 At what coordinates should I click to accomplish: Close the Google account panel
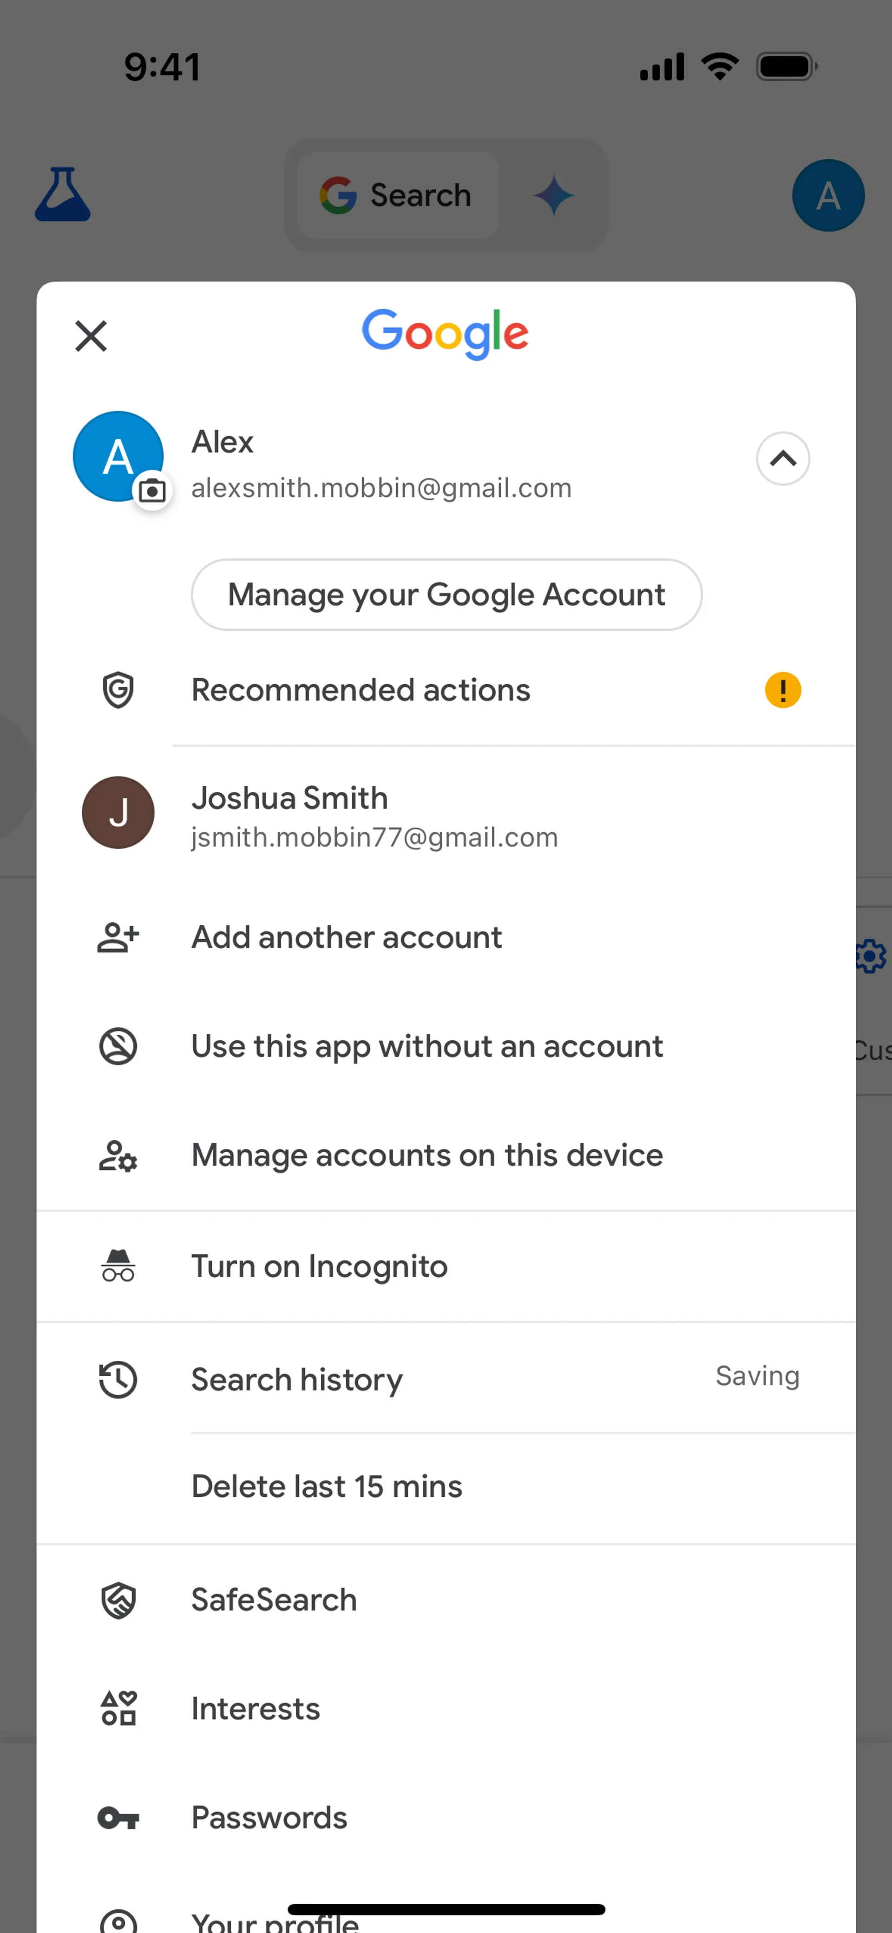[91, 335]
